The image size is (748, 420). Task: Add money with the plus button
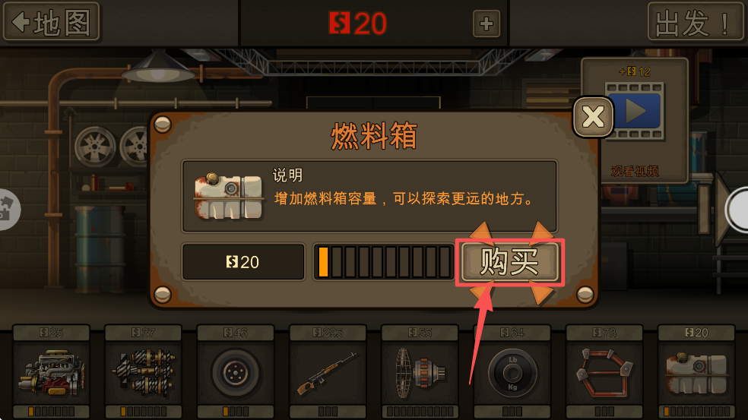487,24
